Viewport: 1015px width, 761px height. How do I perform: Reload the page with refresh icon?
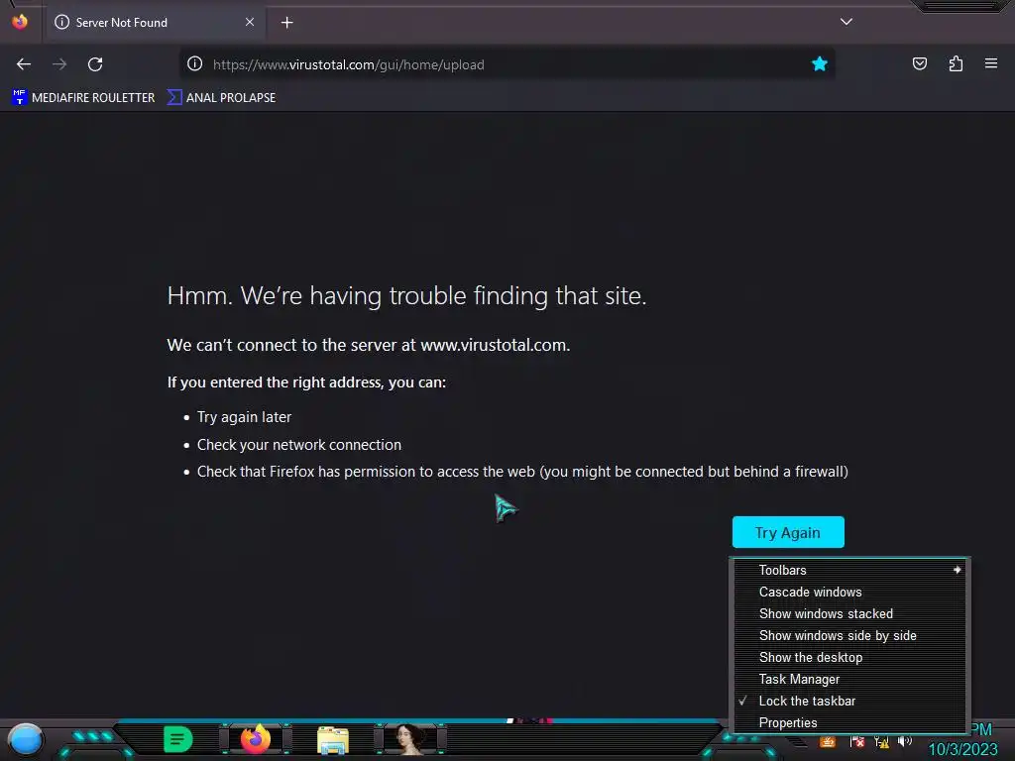[95, 64]
